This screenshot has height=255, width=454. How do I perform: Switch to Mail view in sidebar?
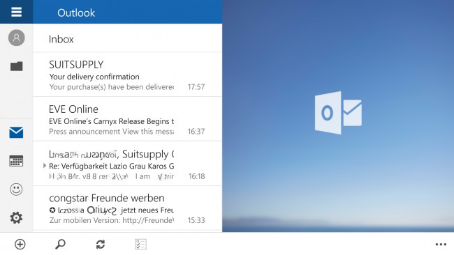[16, 132]
